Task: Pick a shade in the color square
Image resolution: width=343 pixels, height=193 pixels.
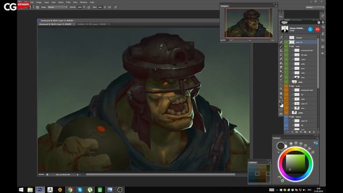Action: 295,164
